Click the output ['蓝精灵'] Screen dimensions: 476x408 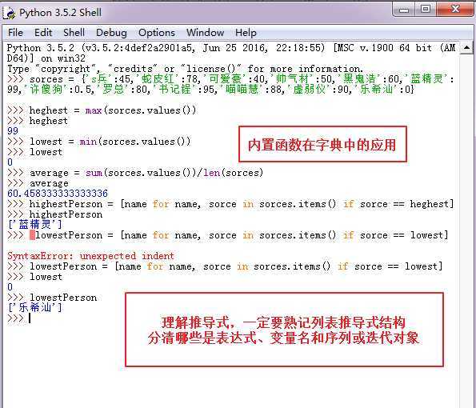35,225
